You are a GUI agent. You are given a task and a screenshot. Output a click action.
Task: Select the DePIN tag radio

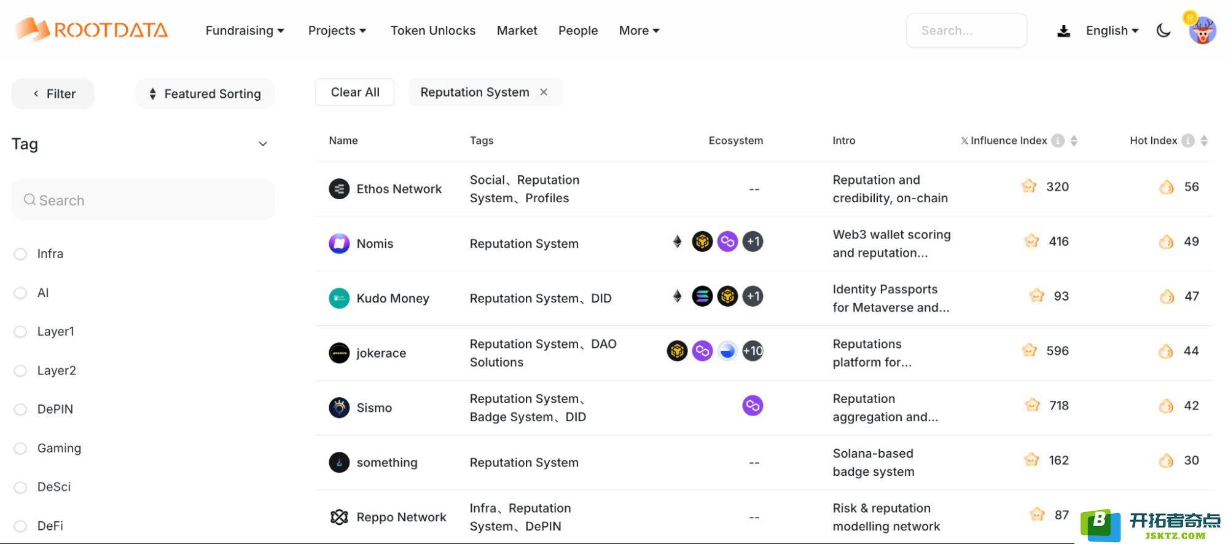click(20, 409)
